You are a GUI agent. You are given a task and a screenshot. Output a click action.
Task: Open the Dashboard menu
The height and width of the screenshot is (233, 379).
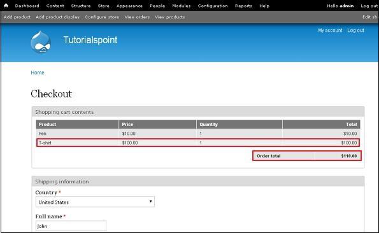(27, 6)
